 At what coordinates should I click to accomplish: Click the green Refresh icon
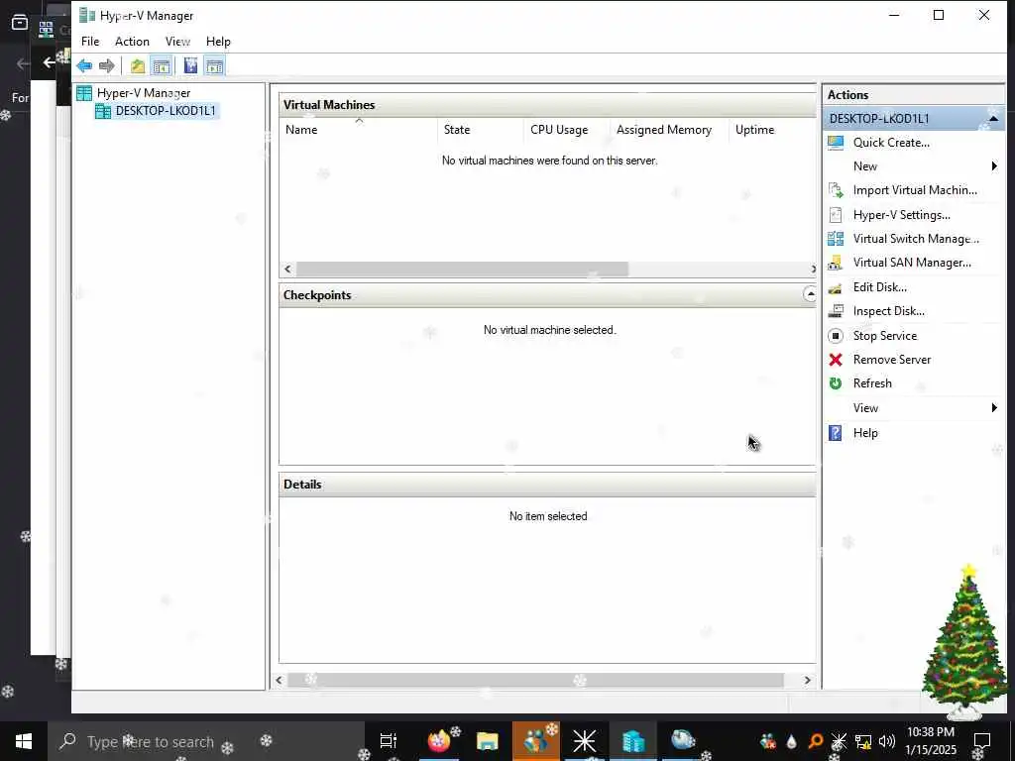(x=836, y=383)
